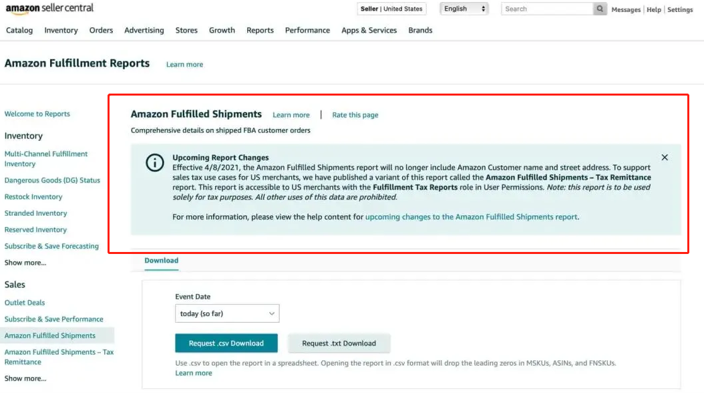
Task: Open Amazon Fulfilled Shipments – Tax Remittance report
Action: coord(59,357)
